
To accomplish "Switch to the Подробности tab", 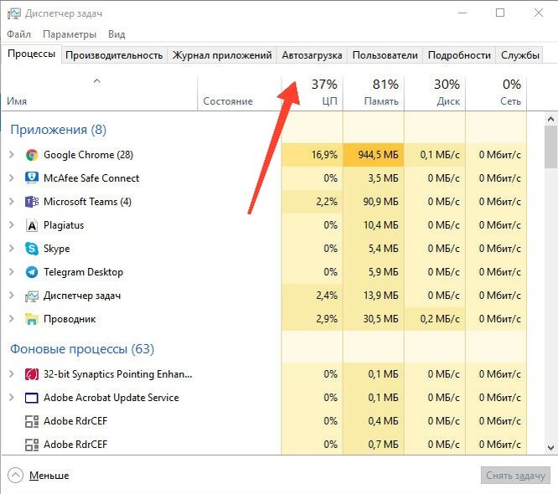I will click(x=459, y=55).
